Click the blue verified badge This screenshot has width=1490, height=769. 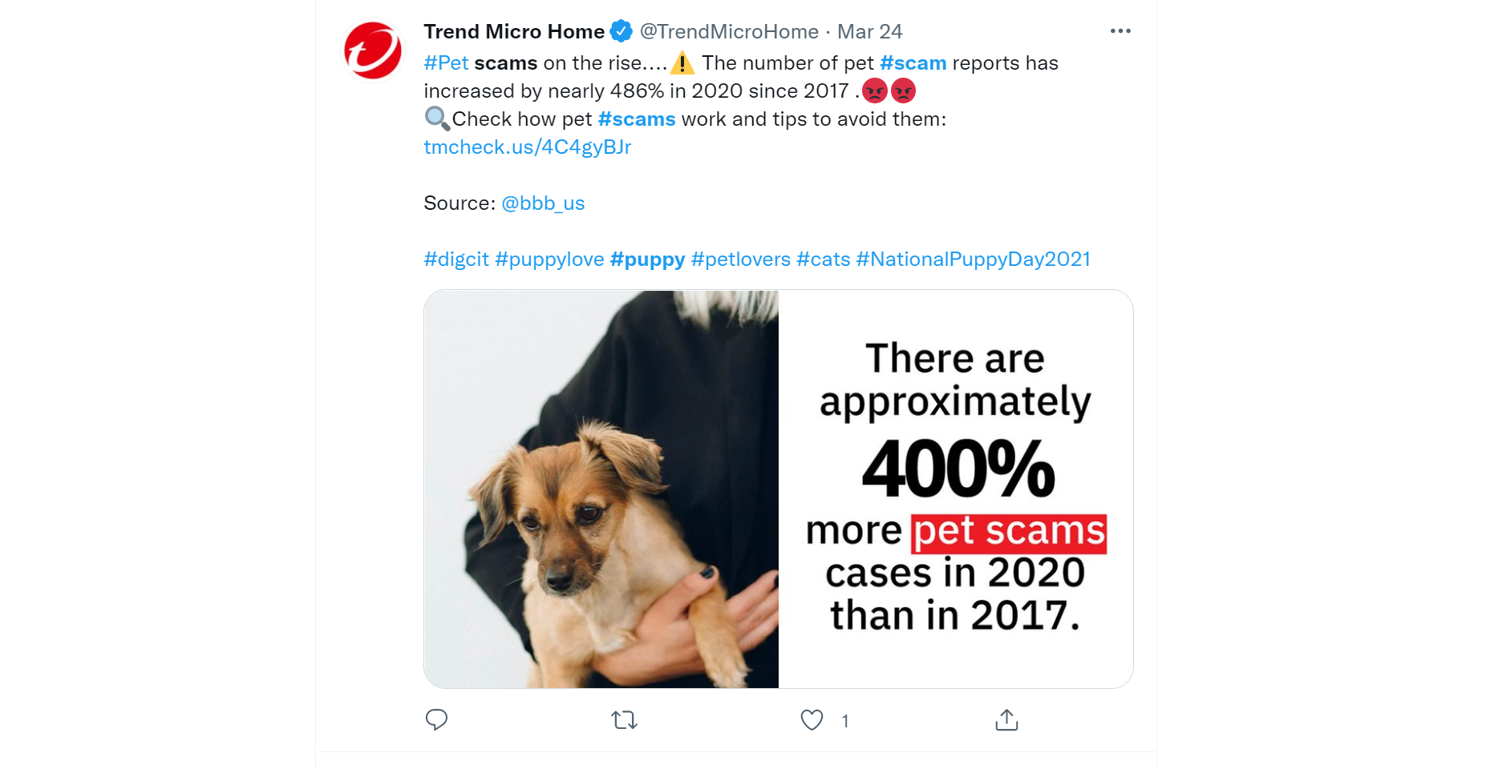621,31
